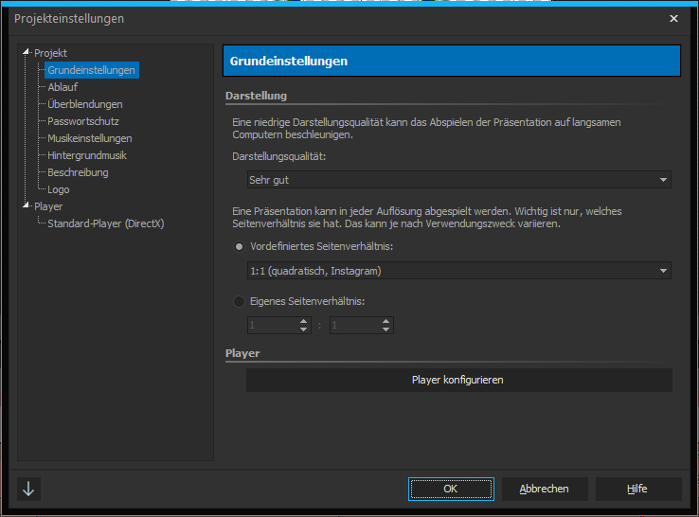Screen dimensions: 699x517
Task: Increase the first aspect ratio value
Action: click(x=304, y=321)
